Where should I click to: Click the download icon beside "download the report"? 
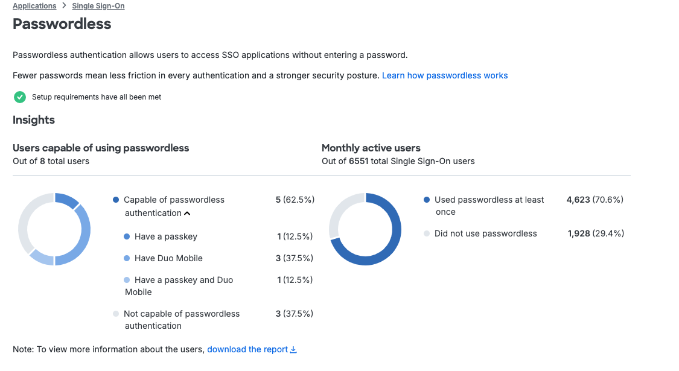(x=293, y=349)
